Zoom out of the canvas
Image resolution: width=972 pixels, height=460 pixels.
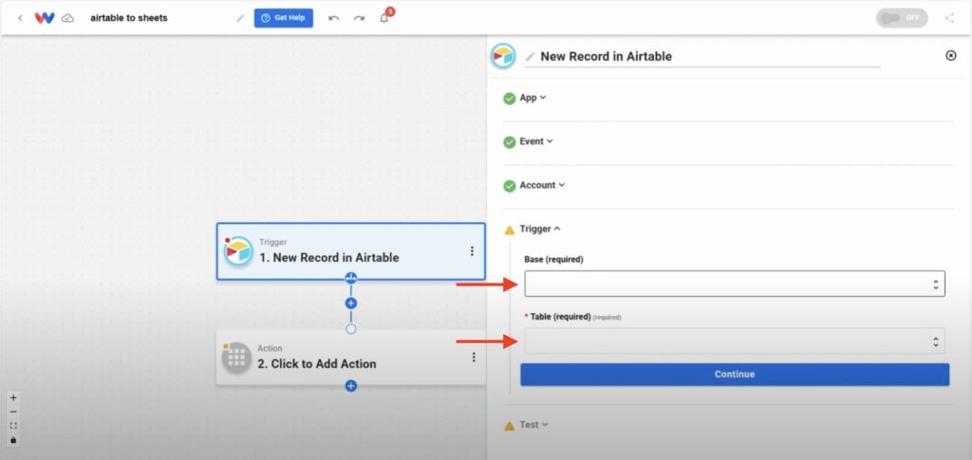tap(13, 413)
